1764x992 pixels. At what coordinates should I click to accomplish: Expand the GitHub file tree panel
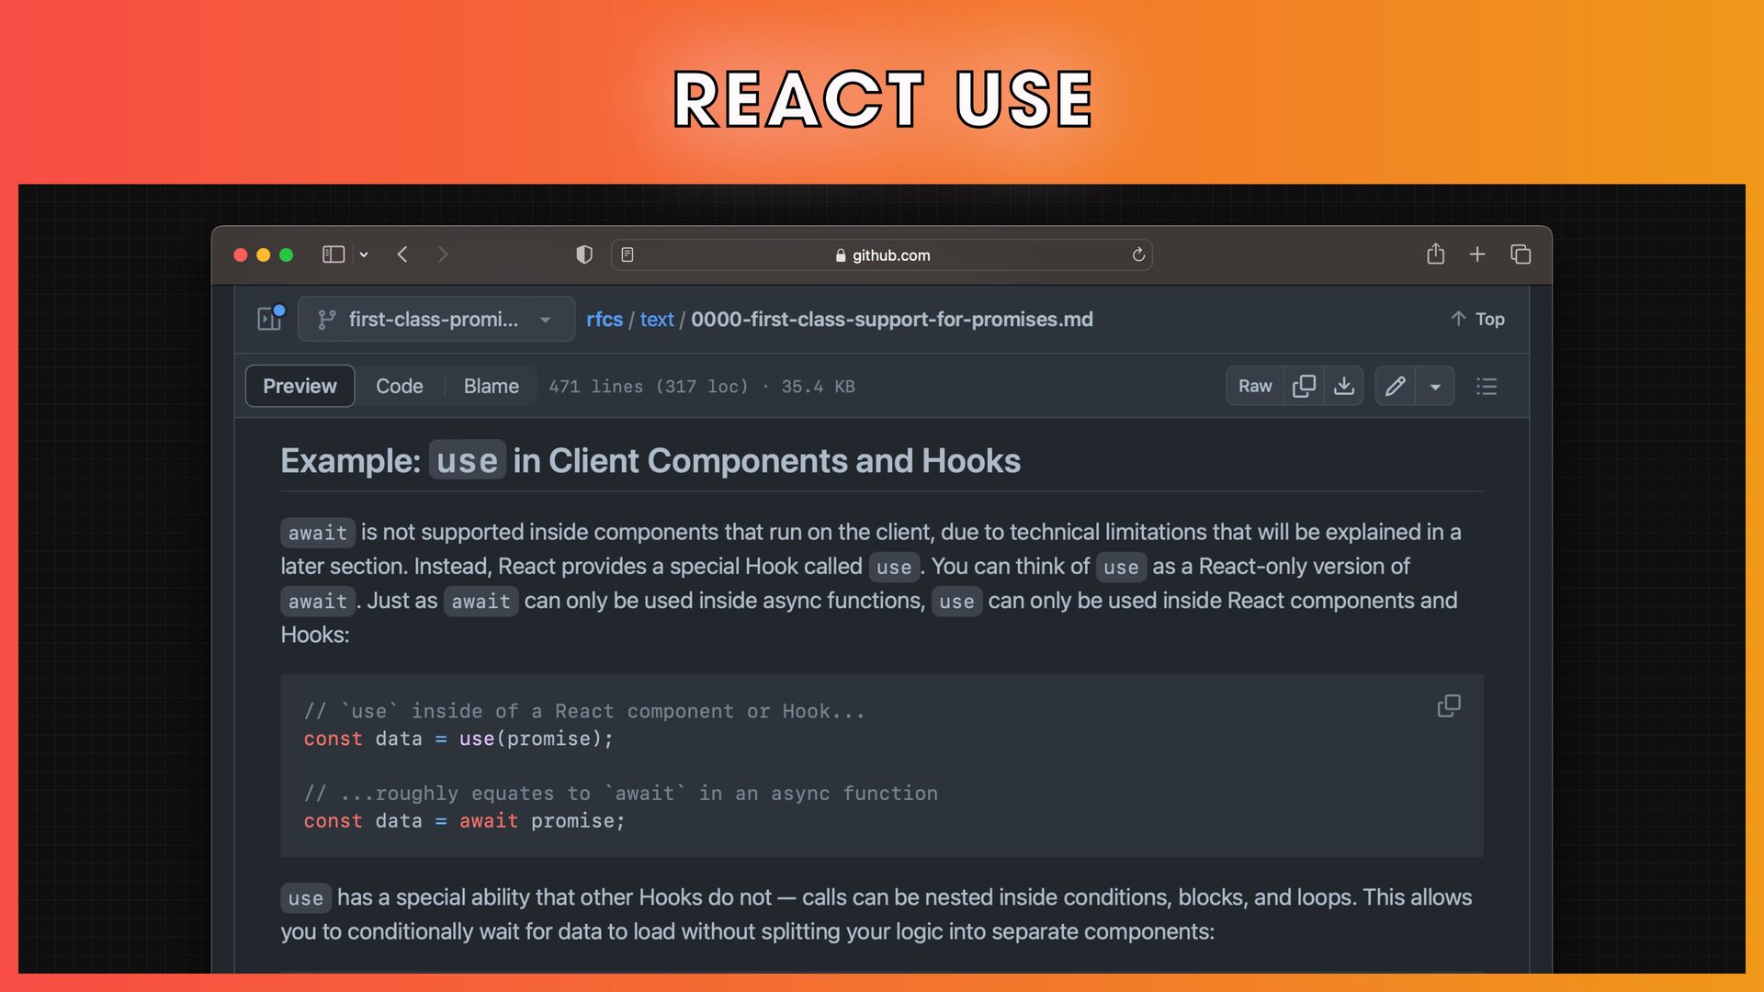click(x=269, y=319)
